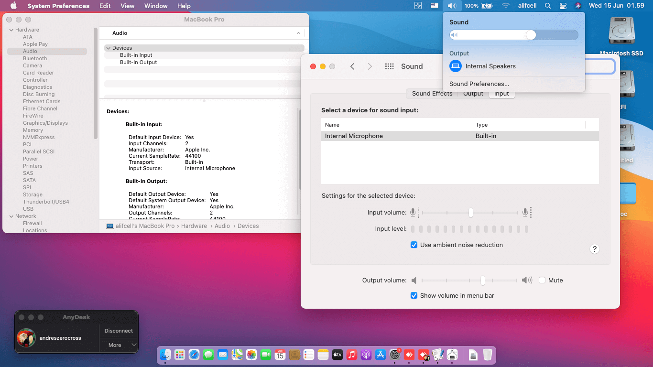This screenshot has width=653, height=367.
Task: Open Spotlight search from the menu bar
Action: point(548,6)
